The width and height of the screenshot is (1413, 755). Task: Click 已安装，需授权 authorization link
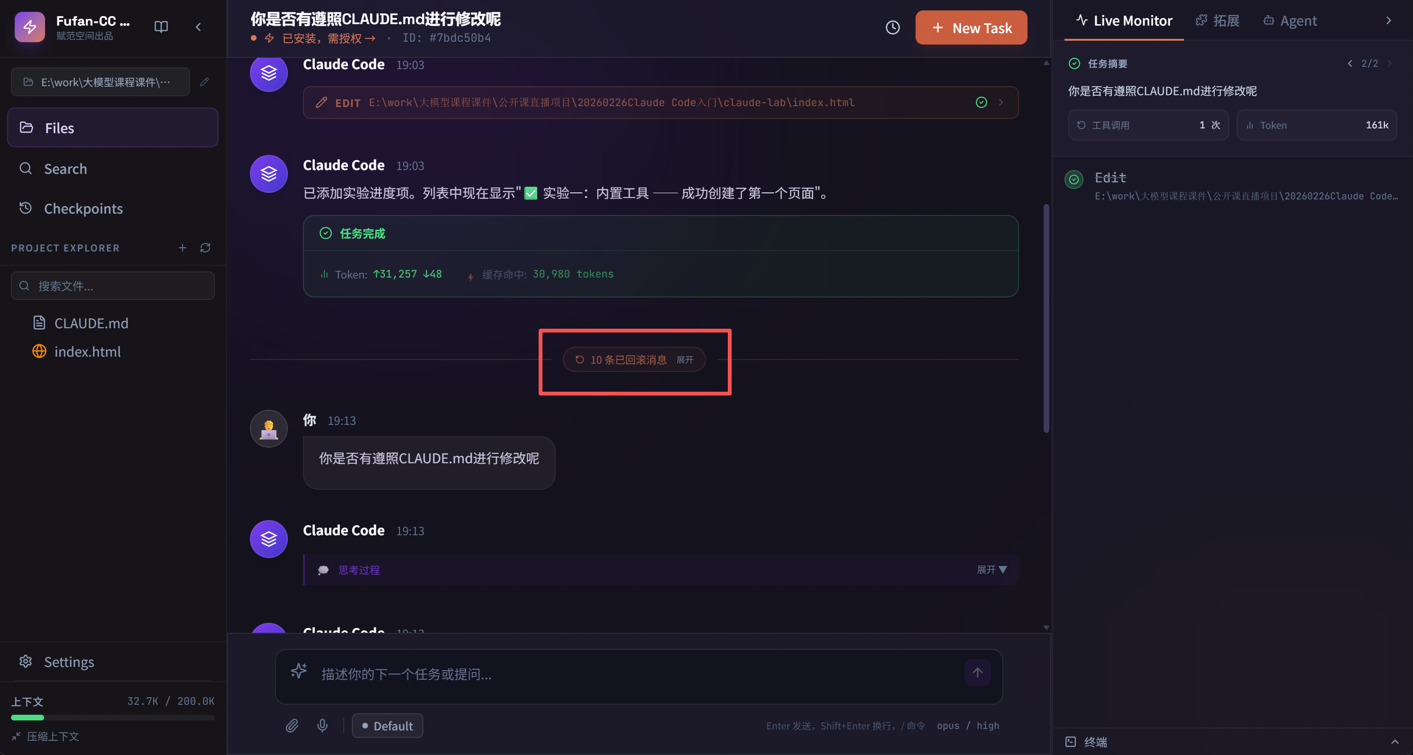pyautogui.click(x=329, y=38)
